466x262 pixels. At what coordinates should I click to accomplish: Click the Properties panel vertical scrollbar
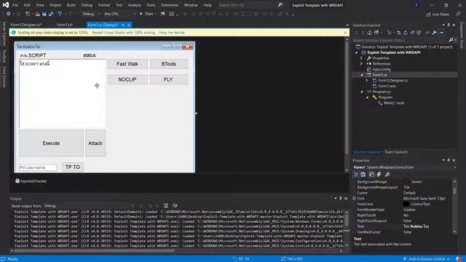click(x=454, y=206)
